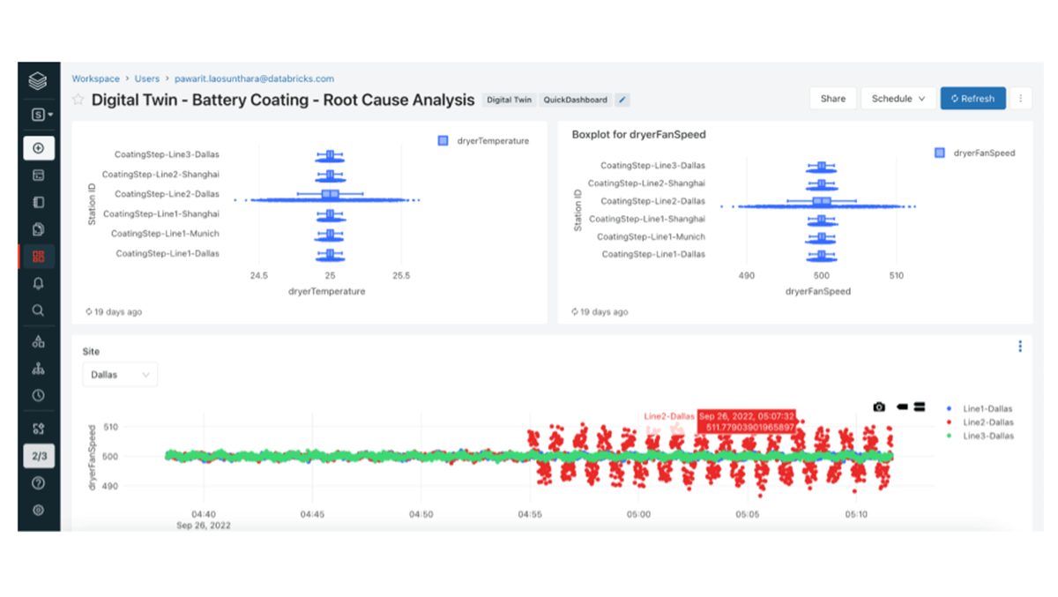
Task: Click the pencil edit icon beside QuickDashboard tag
Action: (622, 101)
